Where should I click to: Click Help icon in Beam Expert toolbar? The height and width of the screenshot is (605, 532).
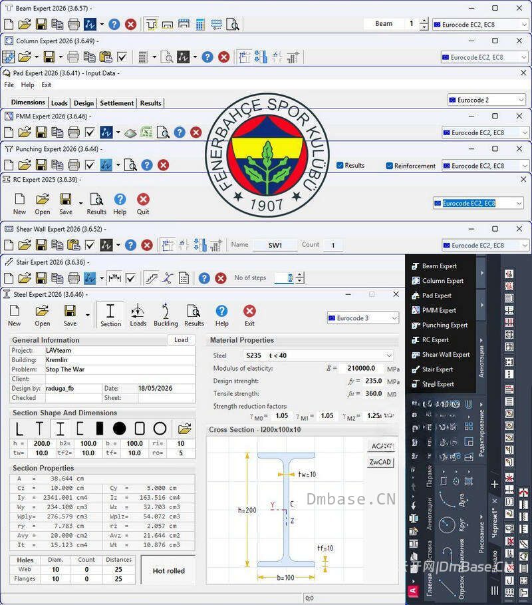point(114,25)
